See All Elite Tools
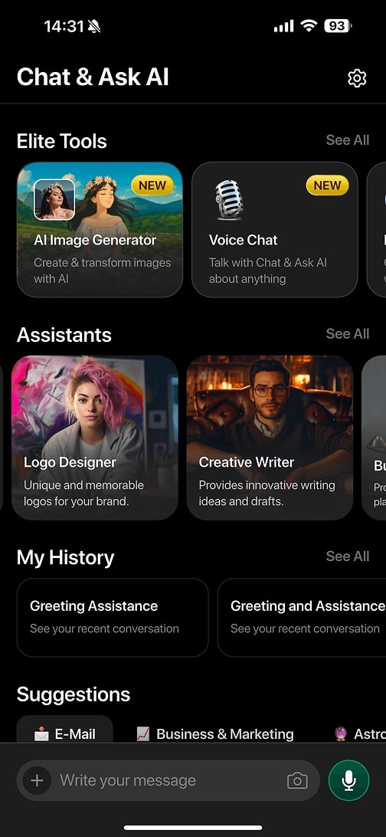Image resolution: width=386 pixels, height=837 pixels. (348, 139)
